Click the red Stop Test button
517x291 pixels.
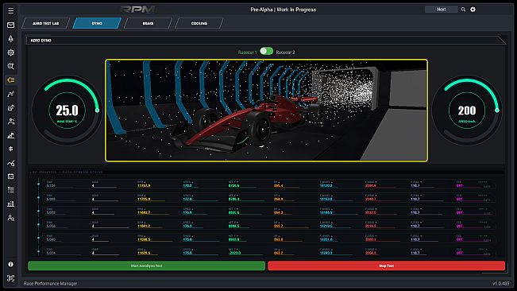click(387, 266)
